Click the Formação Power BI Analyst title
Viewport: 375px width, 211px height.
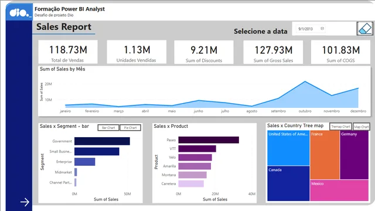click(x=70, y=9)
